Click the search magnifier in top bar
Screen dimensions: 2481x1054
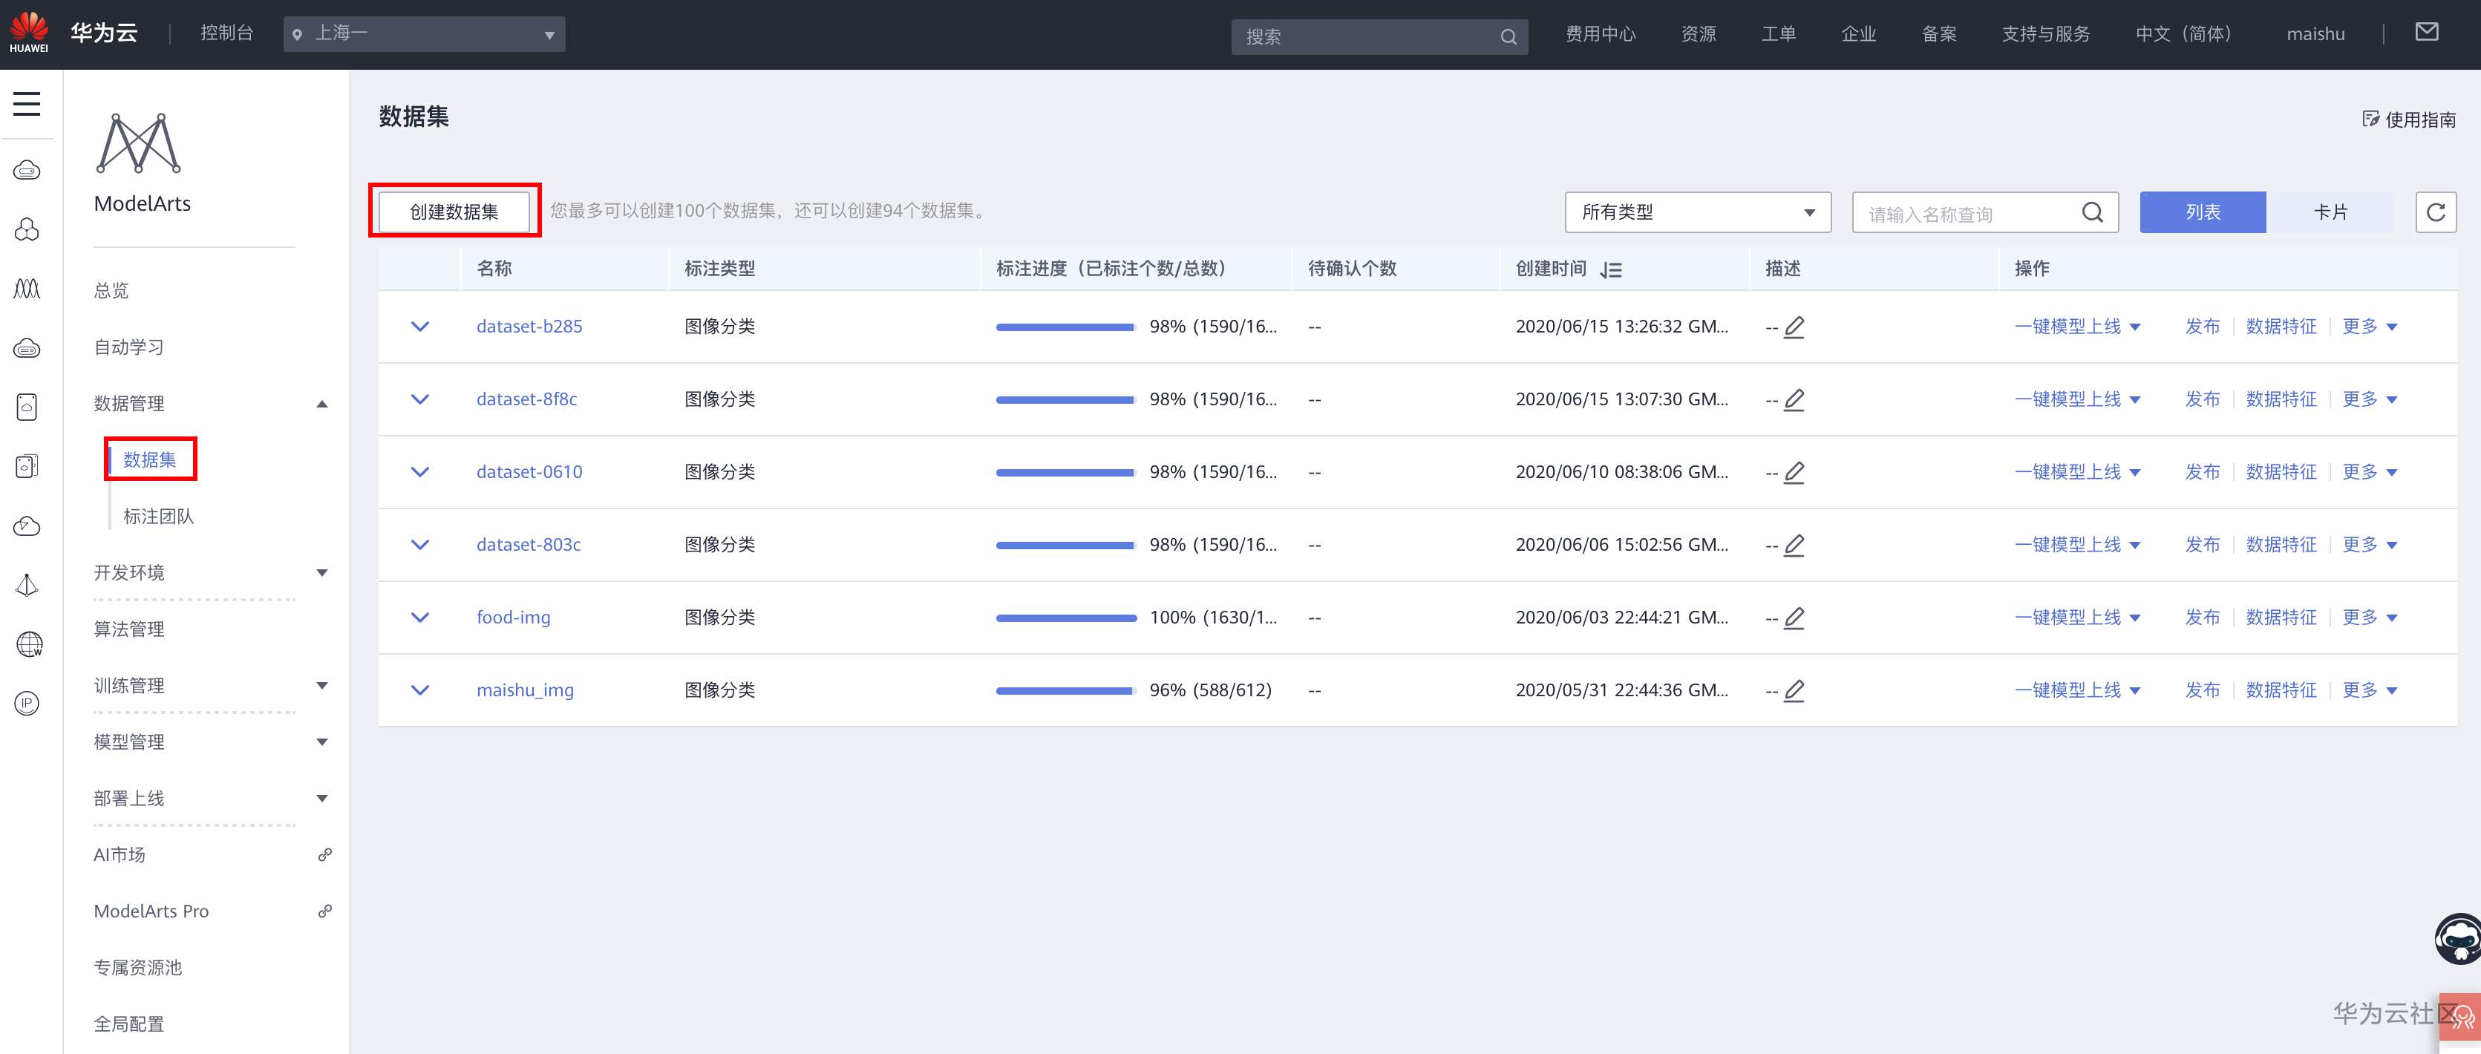pos(1508,36)
